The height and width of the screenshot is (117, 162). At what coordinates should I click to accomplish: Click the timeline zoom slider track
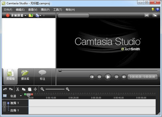(x=55, y=89)
